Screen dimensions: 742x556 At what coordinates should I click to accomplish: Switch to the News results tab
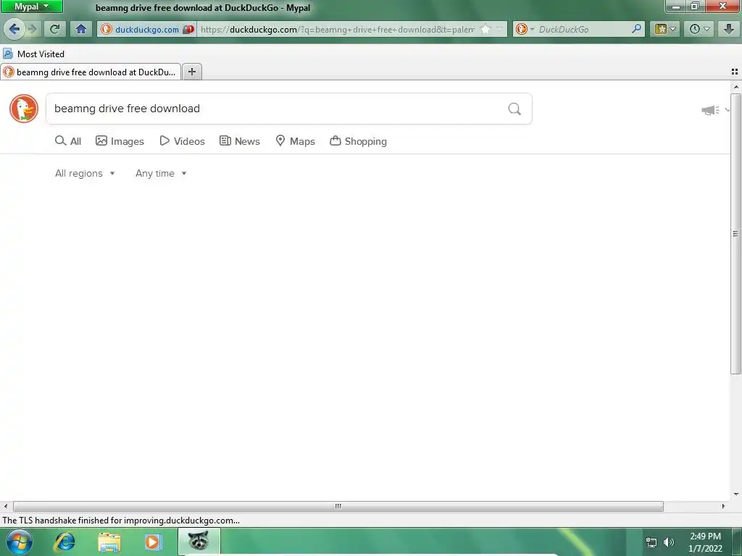tap(240, 141)
